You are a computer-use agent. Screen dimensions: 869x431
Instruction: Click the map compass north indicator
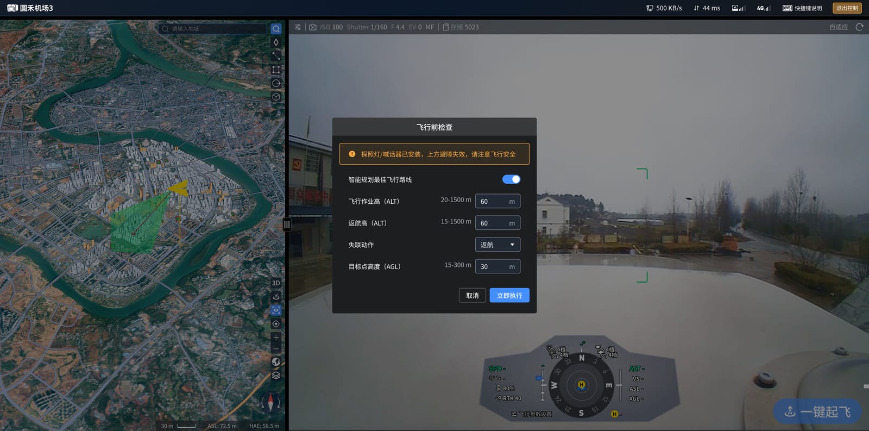coord(270,403)
